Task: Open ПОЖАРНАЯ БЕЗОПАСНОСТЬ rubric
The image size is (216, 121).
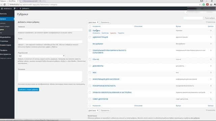Action: [104, 86]
